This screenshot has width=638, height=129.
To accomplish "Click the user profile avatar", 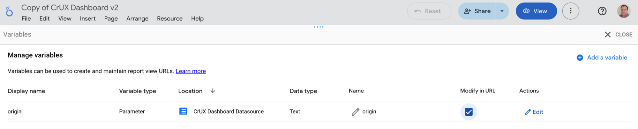I will pyautogui.click(x=623, y=11).
